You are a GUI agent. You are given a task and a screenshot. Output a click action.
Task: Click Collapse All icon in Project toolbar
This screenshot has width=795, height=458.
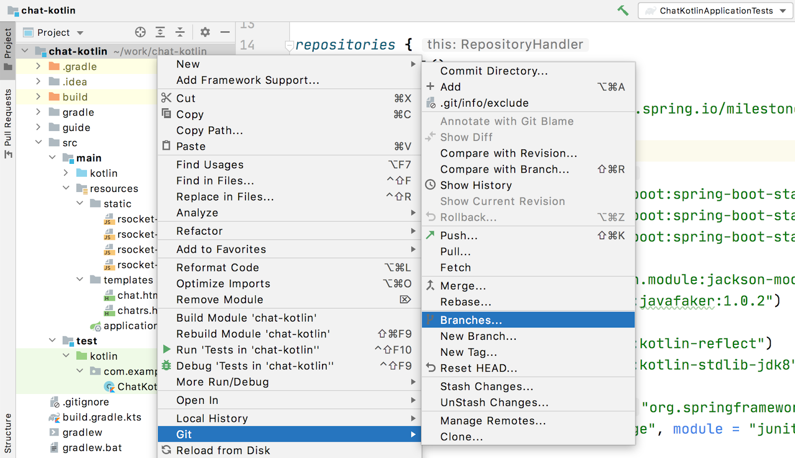point(180,32)
